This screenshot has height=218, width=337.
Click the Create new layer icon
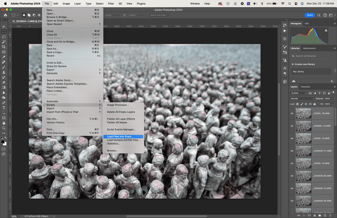coord(325,215)
